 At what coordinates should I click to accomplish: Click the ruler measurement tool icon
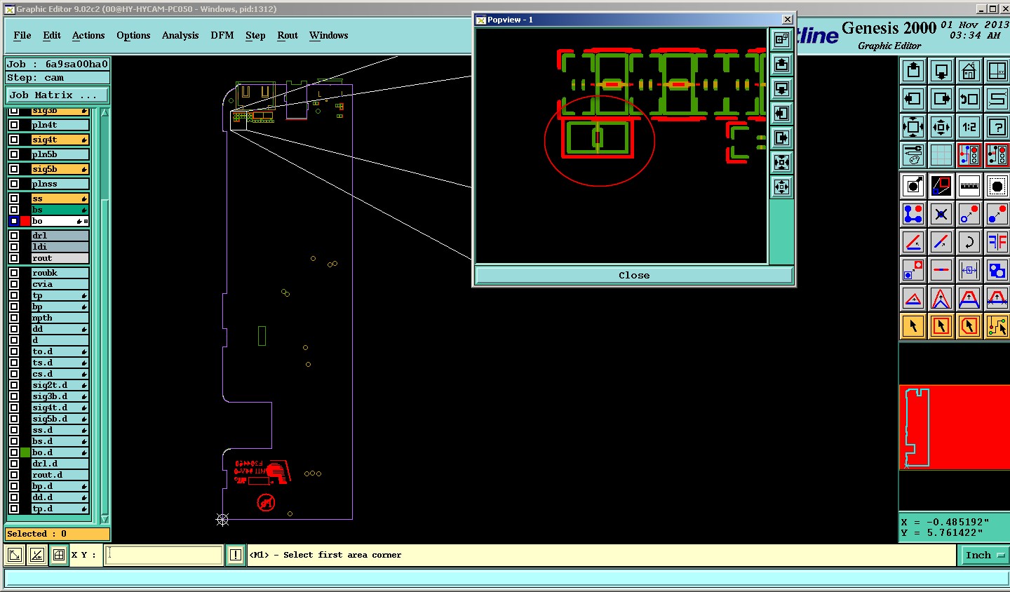click(x=969, y=186)
